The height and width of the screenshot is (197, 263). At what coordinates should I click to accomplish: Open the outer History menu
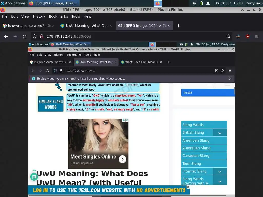point(39,16)
